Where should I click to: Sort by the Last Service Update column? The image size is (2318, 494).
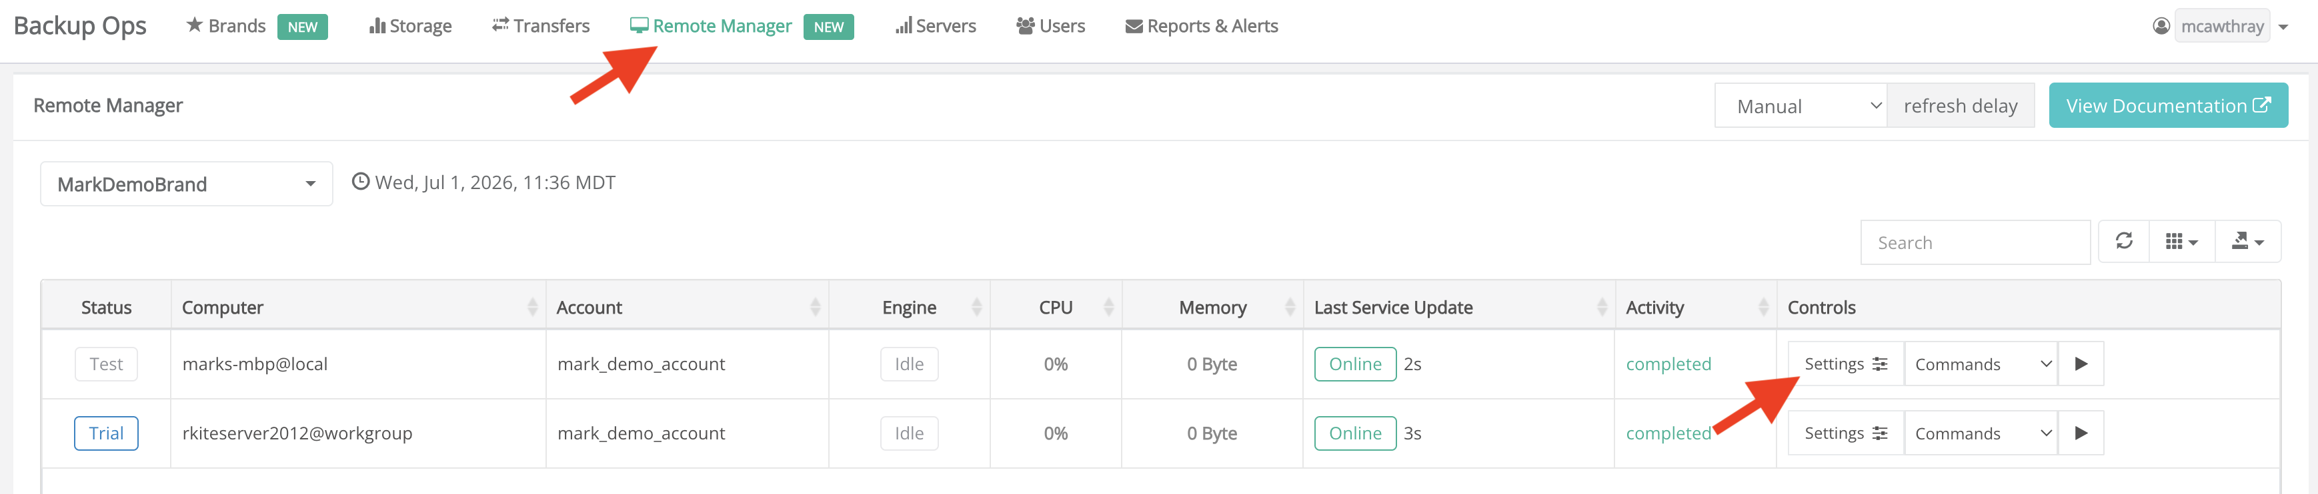[x=1458, y=307]
